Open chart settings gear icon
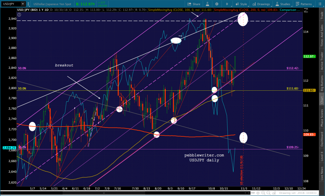The image size is (325, 196). pyautogui.click(x=217, y=4)
